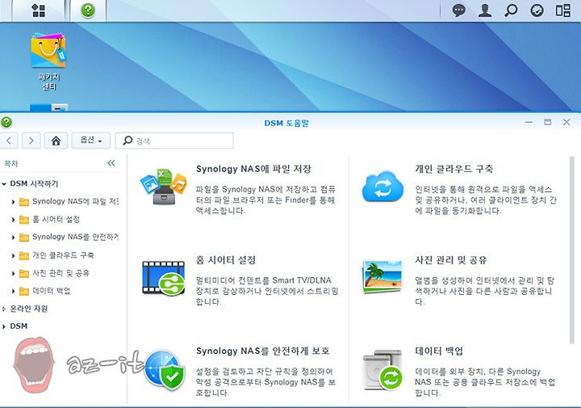This screenshot has width=581, height=408.
Task: Click the file storage drawer icon
Action: tap(163, 187)
